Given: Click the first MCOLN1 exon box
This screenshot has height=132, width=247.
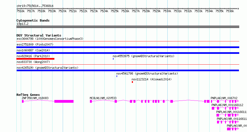Looking at the screenshot, I should point(91,101).
